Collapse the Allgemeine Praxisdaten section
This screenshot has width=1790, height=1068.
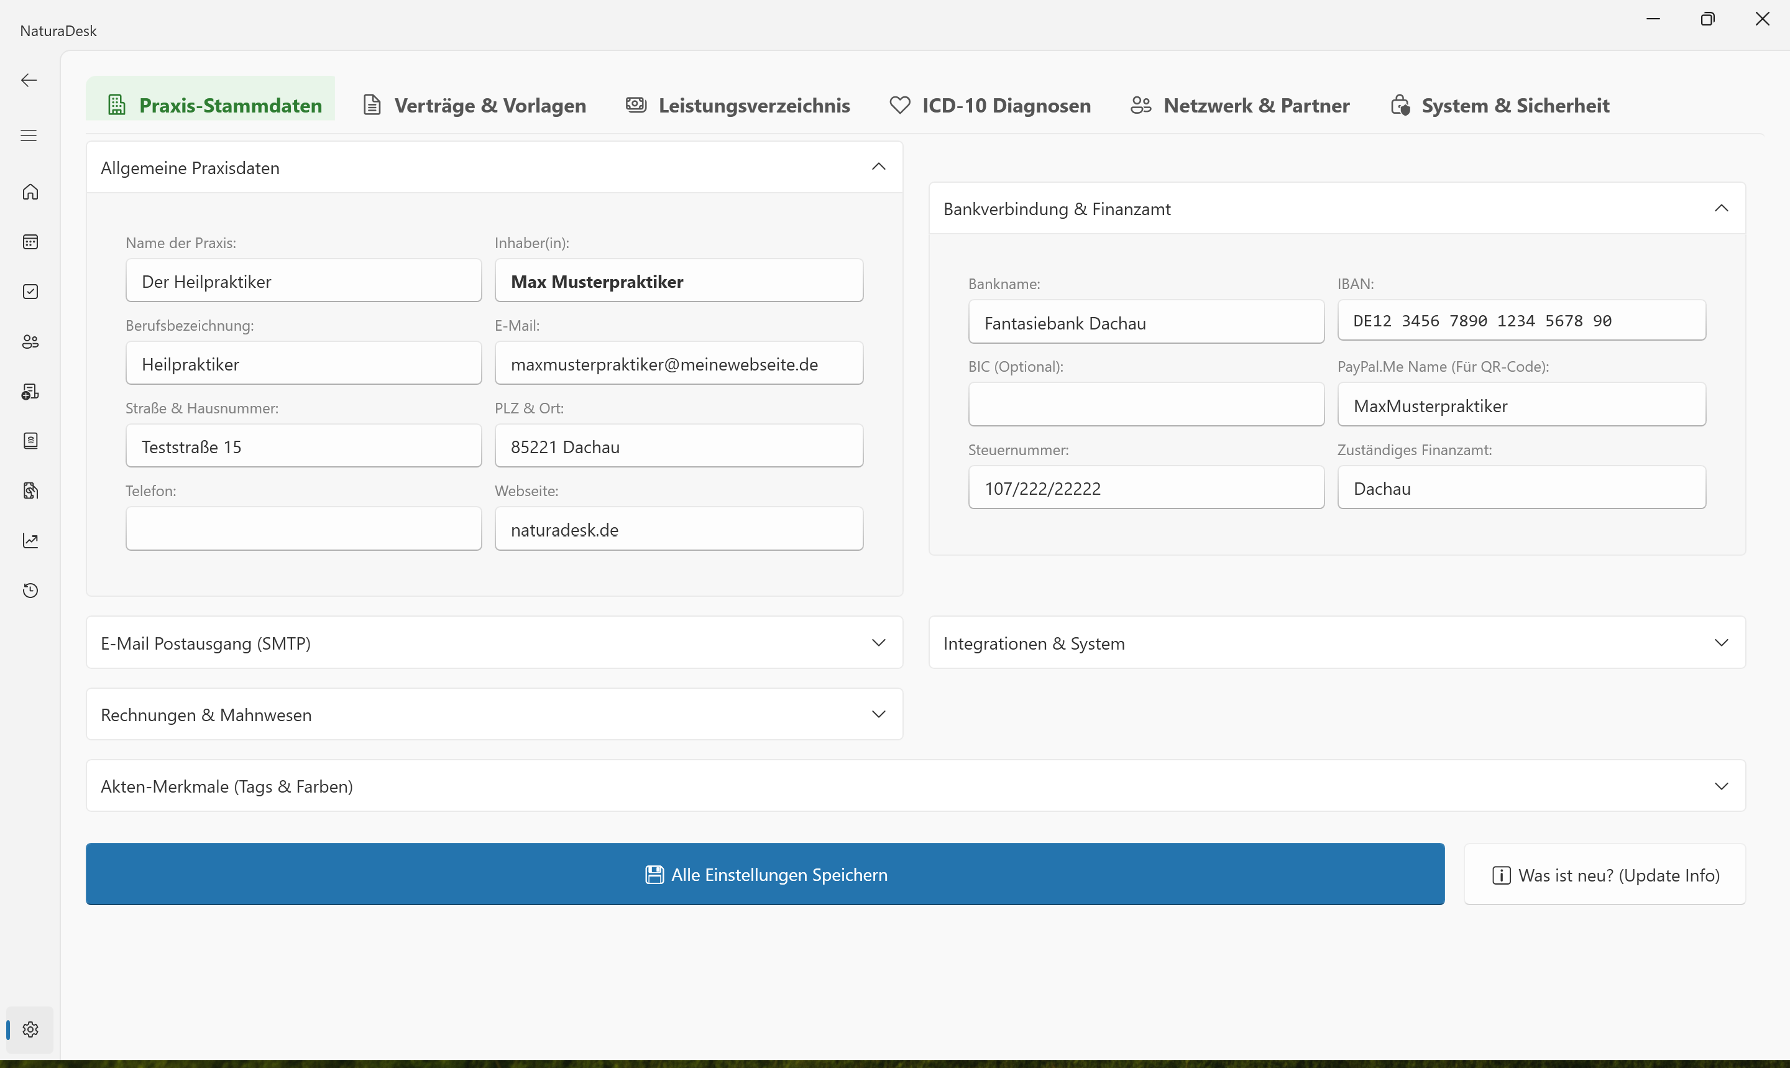[x=878, y=167]
